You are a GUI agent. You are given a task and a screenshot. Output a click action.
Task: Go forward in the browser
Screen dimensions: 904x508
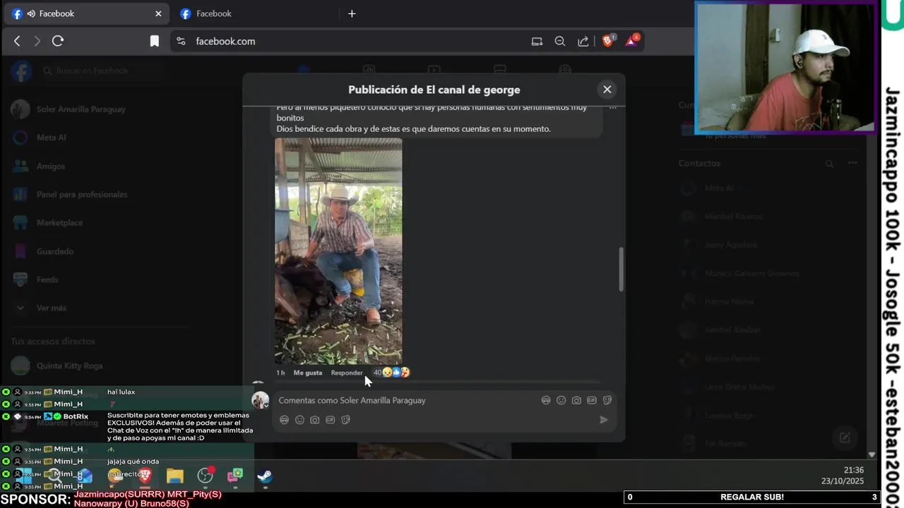point(37,41)
